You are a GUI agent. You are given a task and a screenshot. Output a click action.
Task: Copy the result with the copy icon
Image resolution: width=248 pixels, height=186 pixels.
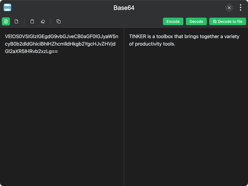[59, 21]
